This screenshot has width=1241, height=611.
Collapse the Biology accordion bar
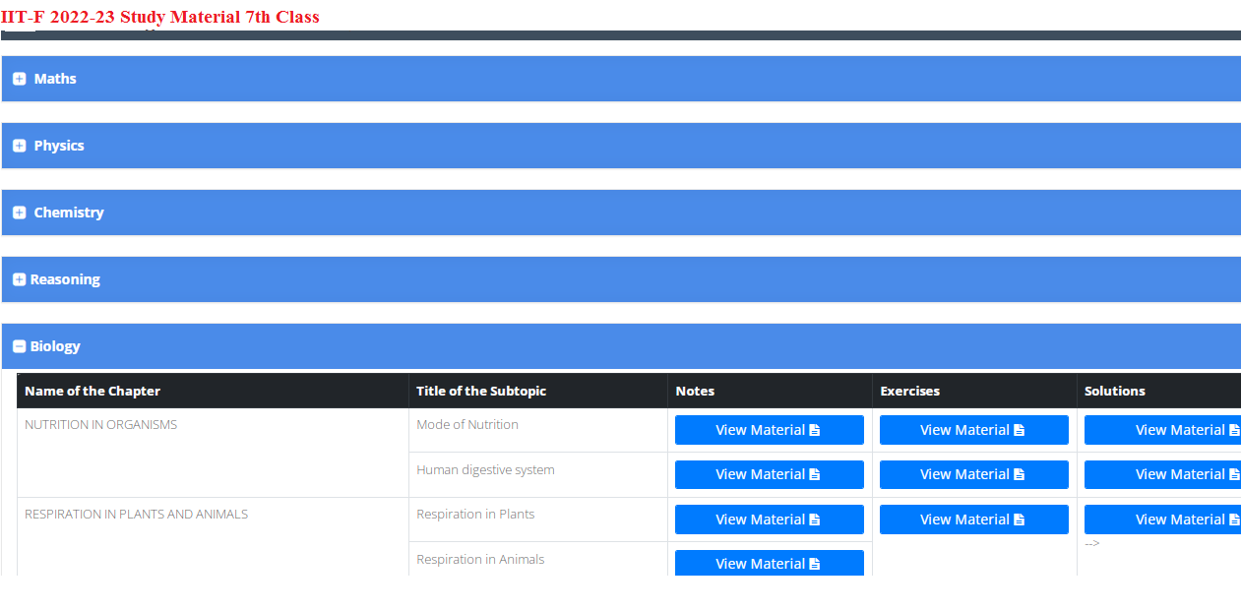point(620,346)
